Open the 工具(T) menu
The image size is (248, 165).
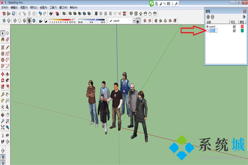click(x=53, y=7)
